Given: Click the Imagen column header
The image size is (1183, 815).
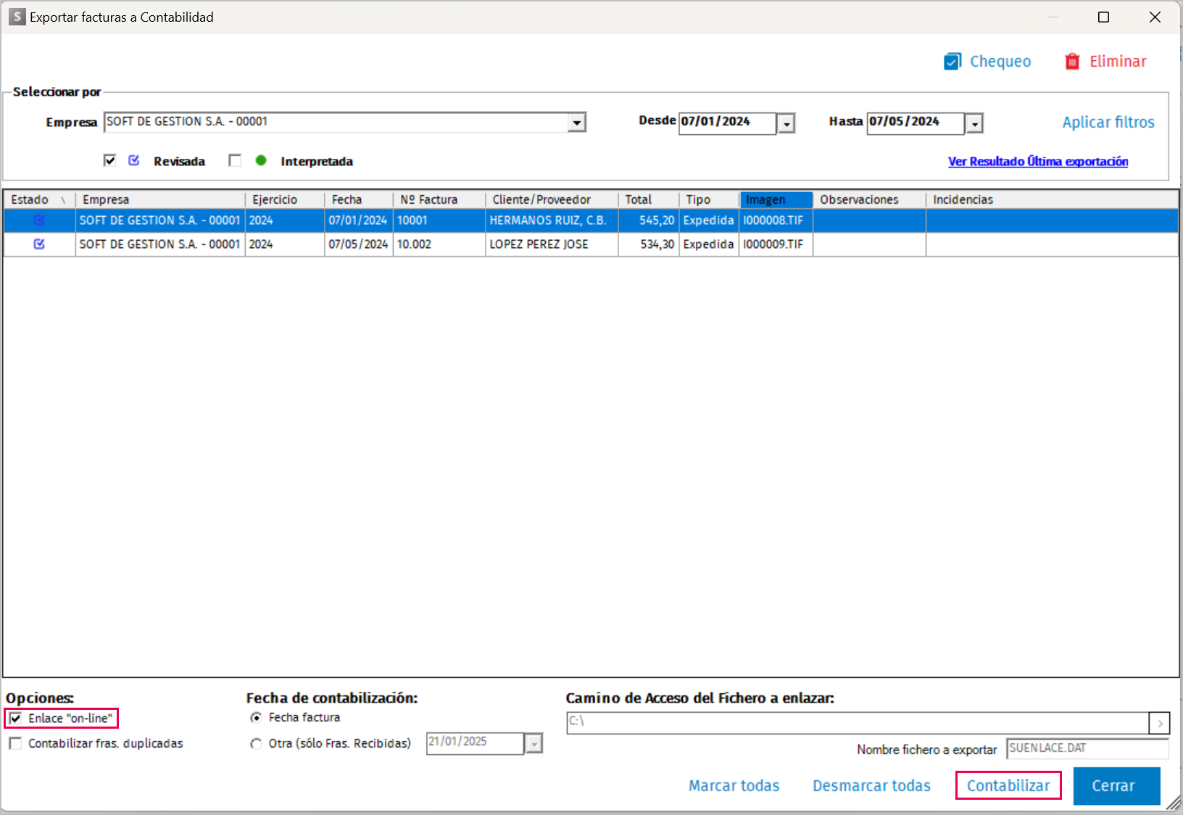Looking at the screenshot, I should (776, 199).
